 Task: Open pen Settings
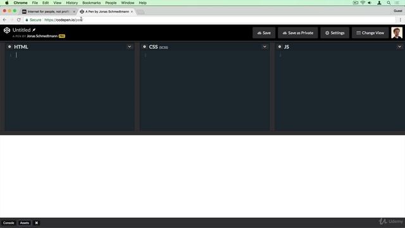[x=335, y=33]
